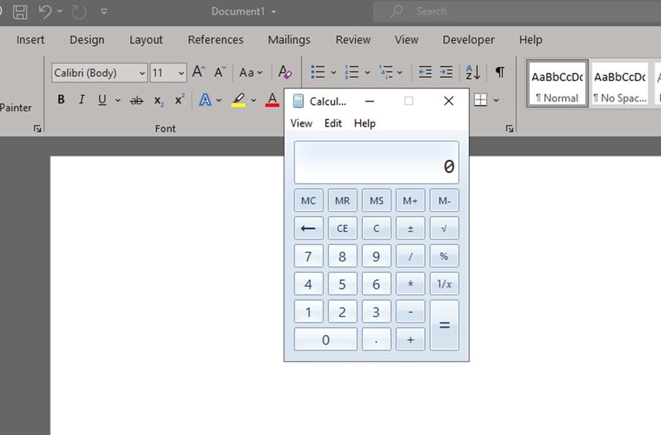Expand the Font dialog launcher

point(37,129)
